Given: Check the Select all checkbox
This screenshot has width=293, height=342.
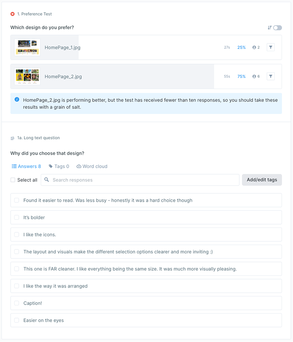Looking at the screenshot, I should 13,180.
